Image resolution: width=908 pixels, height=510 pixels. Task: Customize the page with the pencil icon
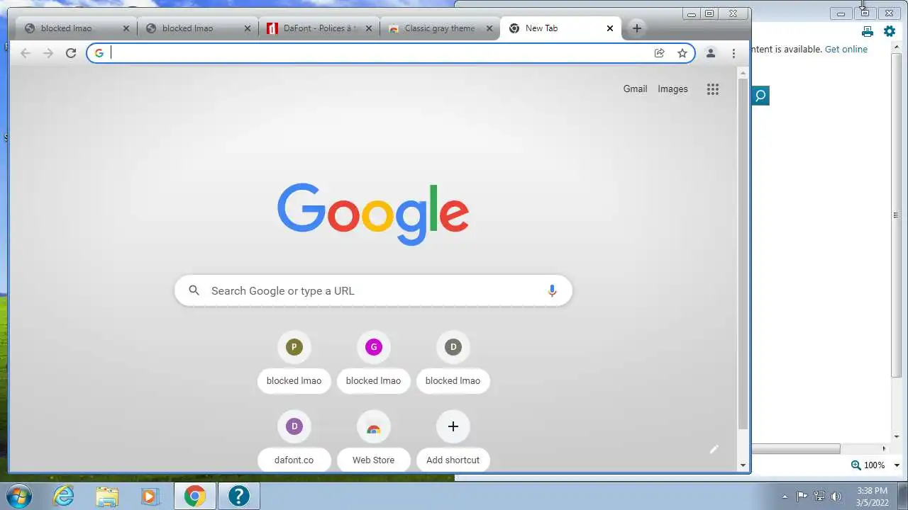click(714, 449)
